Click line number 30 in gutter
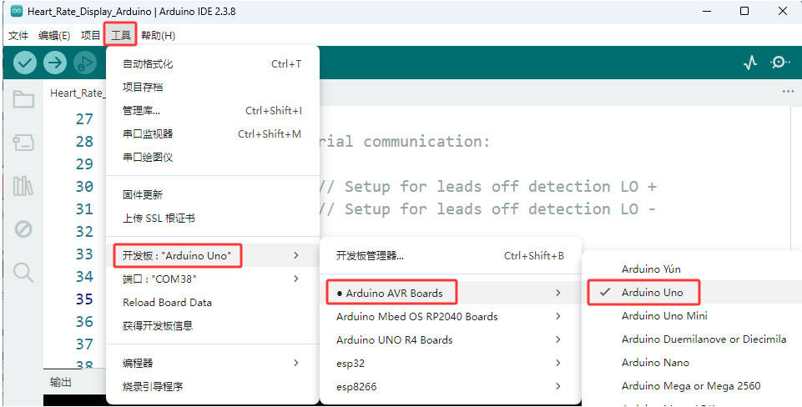The height and width of the screenshot is (407, 802). pyautogui.click(x=84, y=186)
